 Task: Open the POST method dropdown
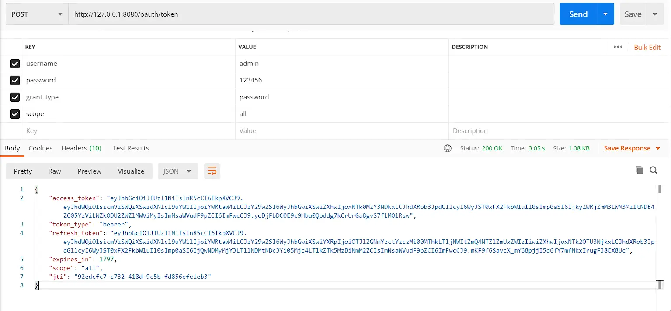pos(37,14)
